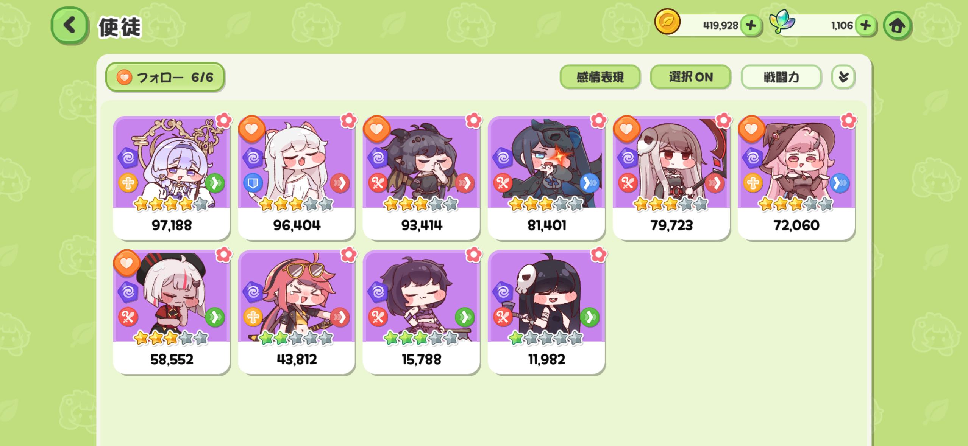The width and height of the screenshot is (968, 446).
Task: Tap the star rating on the 15,788 card
Action: (421, 338)
